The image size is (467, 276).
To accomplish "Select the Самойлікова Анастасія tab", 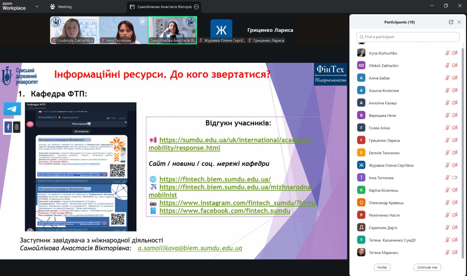I will [x=164, y=7].
